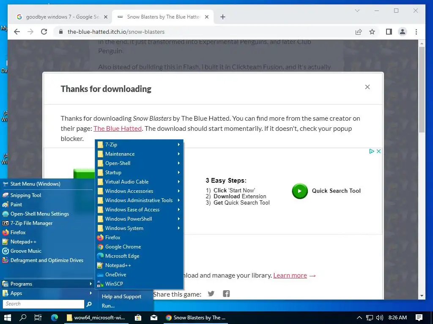
Task: Open a new browser tab
Action: click(223, 17)
